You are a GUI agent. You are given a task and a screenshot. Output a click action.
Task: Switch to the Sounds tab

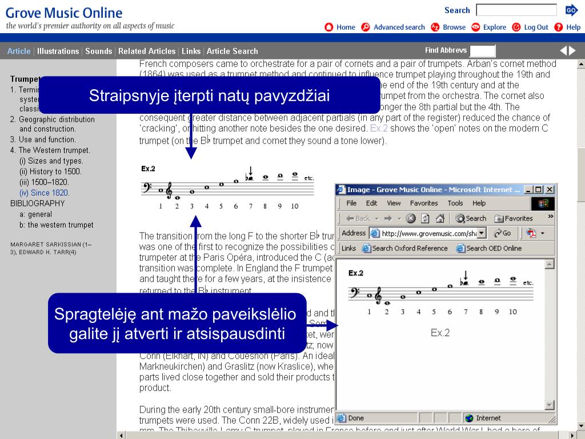pyautogui.click(x=98, y=51)
